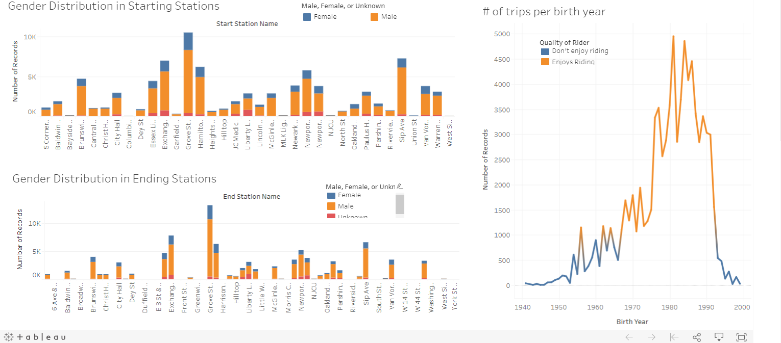Screen dimensions: 781x343
Task: Enter full screen with the fullscreen icon
Action: click(x=741, y=337)
